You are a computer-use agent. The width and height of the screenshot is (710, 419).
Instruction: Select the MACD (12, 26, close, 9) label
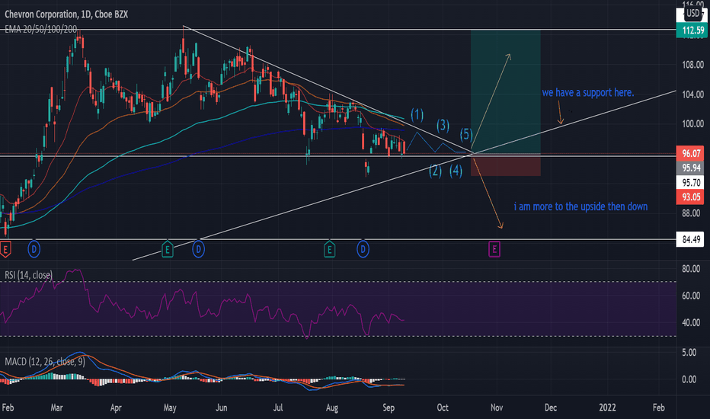click(45, 361)
